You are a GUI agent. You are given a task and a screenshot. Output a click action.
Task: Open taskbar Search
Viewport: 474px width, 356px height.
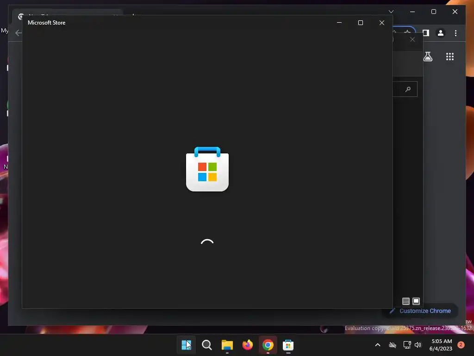tap(207, 345)
